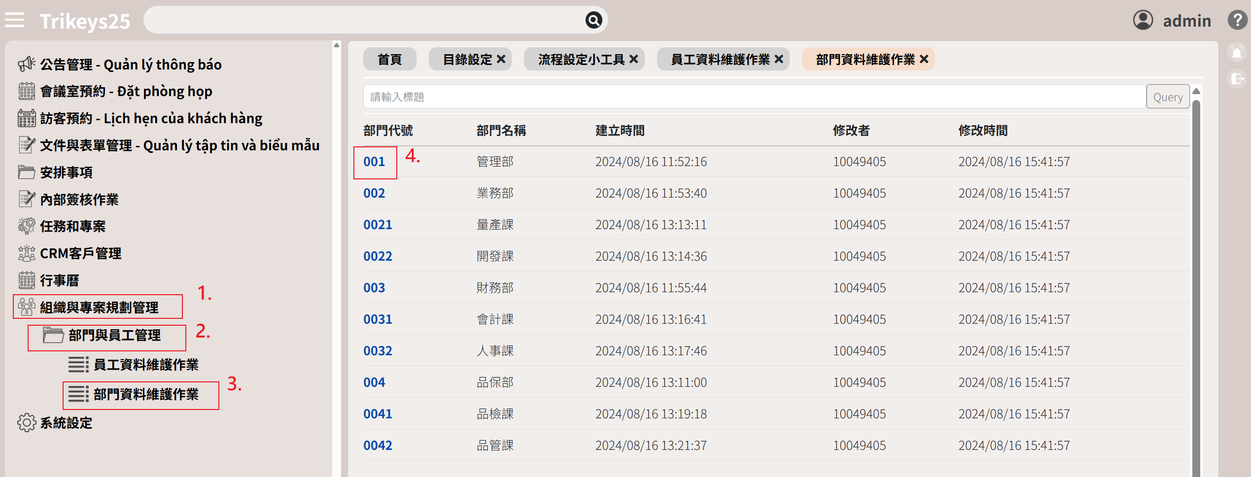The image size is (1251, 477).
Task: Click the 公告管理 megaphone icon
Action: [x=27, y=64]
